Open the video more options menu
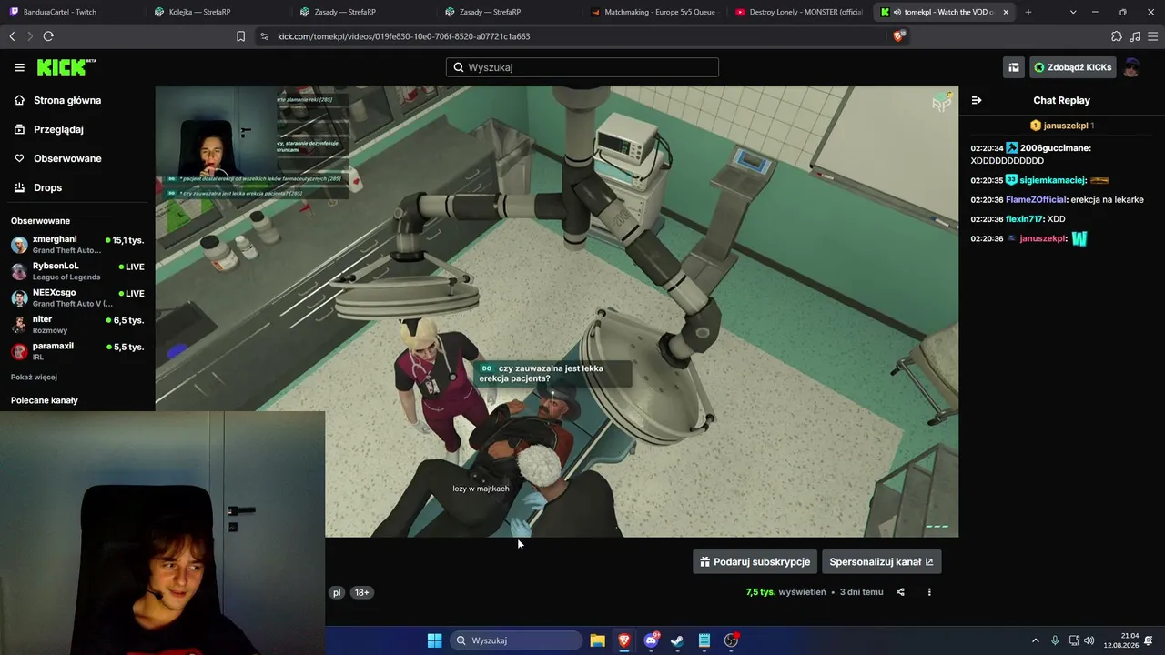 (x=929, y=592)
